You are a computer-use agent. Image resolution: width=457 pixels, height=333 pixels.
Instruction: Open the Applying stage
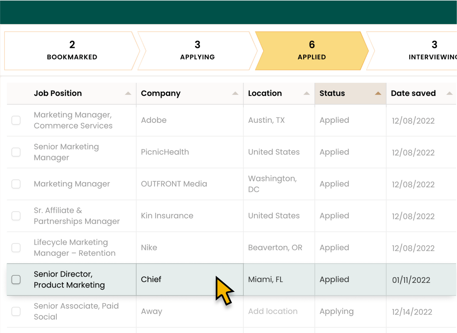click(197, 50)
